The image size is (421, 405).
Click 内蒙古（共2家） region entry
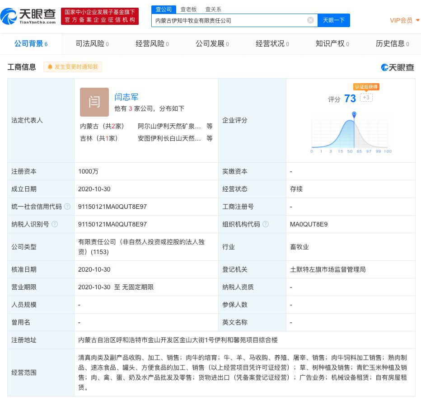tap(102, 126)
